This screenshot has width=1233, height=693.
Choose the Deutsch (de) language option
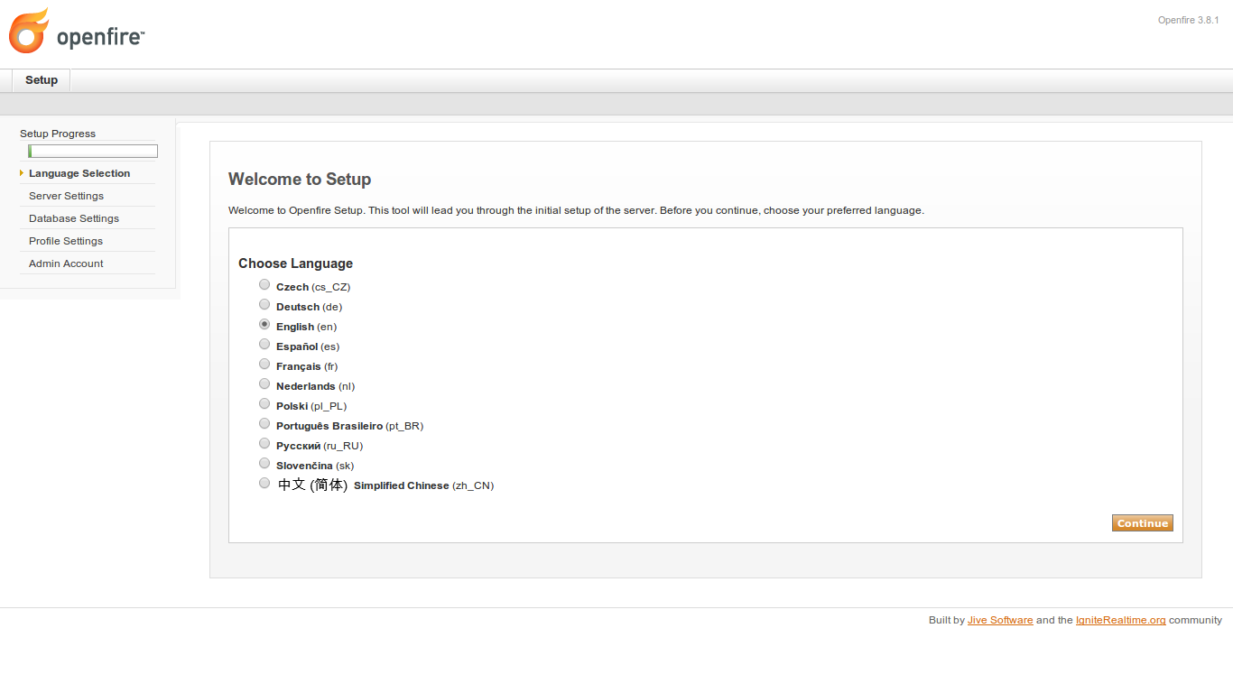(x=264, y=304)
